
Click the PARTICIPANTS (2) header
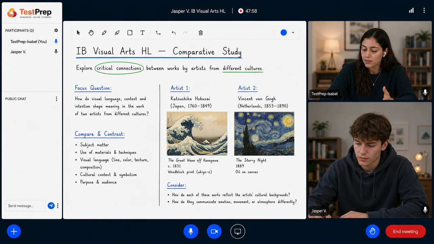pos(20,30)
